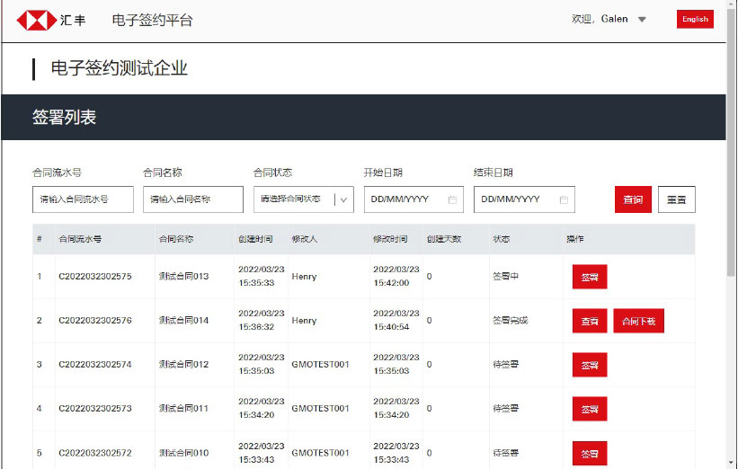This screenshot has height=469, width=738.
Task: Open calendar icon in start date field
Action: (452, 199)
